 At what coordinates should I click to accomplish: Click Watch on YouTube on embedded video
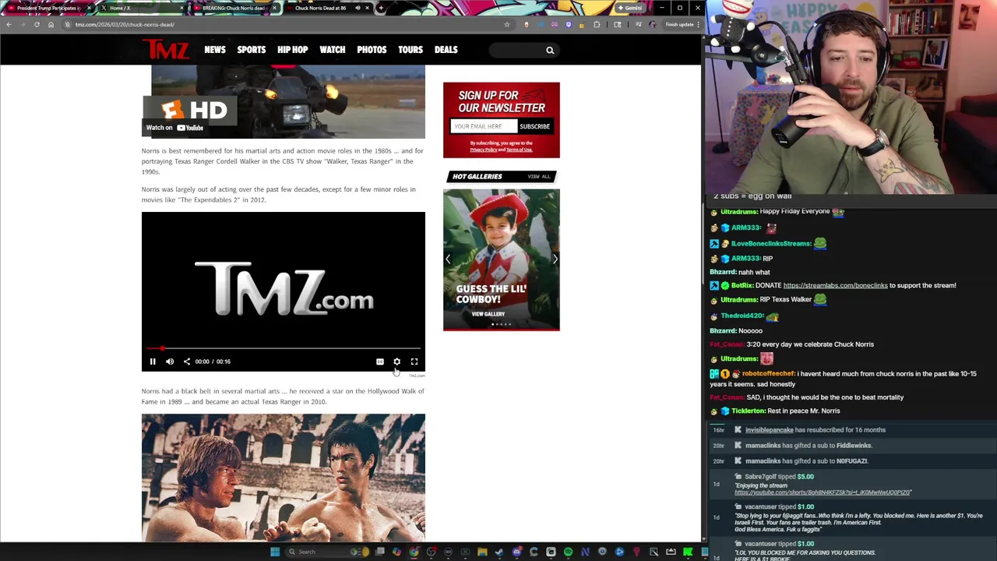pos(175,128)
